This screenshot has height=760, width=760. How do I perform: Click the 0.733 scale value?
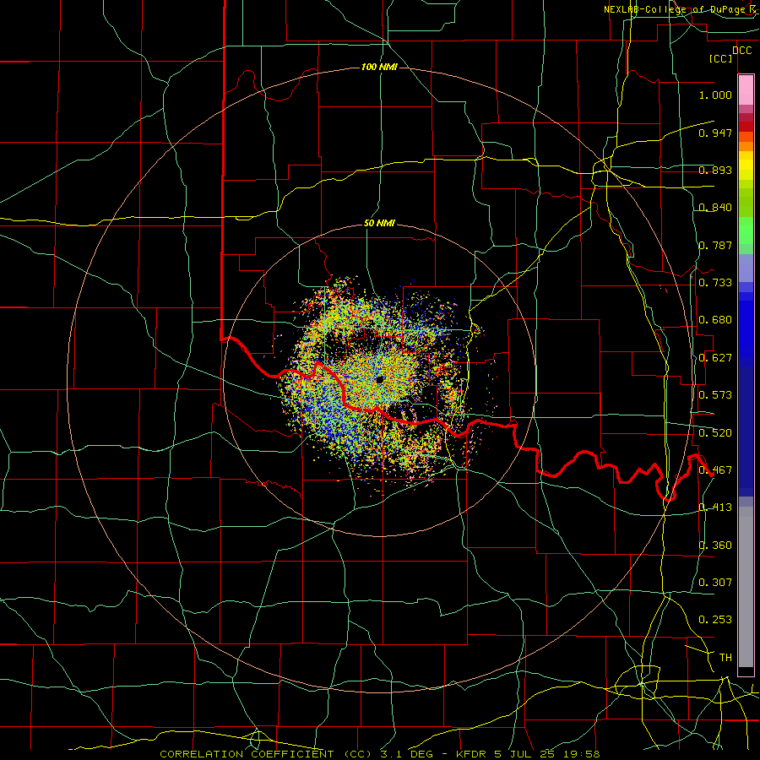[715, 283]
